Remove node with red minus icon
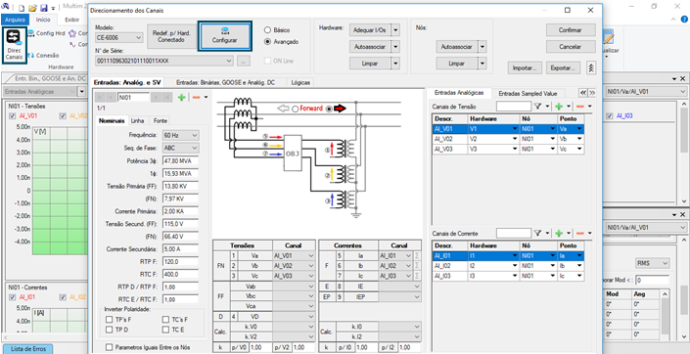The image size is (690, 354). (x=197, y=97)
